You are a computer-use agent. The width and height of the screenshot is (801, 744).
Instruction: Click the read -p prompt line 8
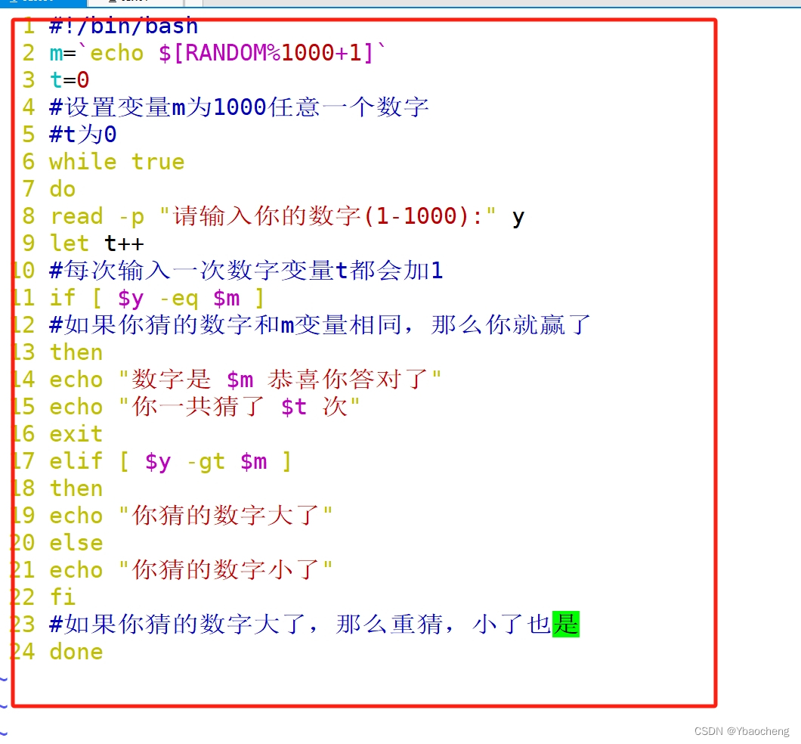(x=287, y=216)
